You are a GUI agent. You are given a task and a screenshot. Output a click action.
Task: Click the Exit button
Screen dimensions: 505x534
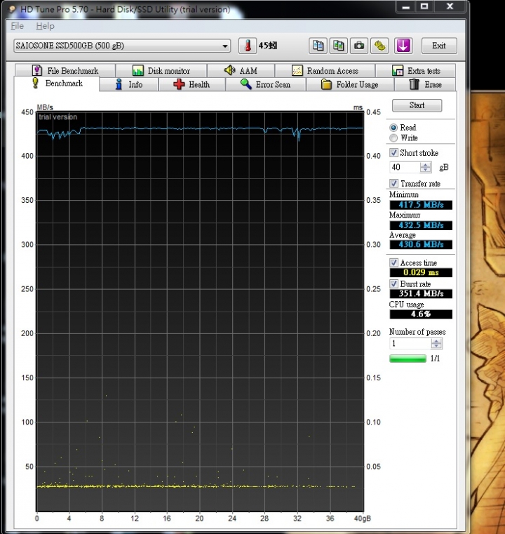pos(439,46)
